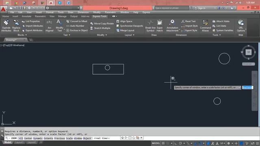The width and height of the screenshot is (260, 146).
Task: Click Auto Number
Action: [x=75, y=26]
